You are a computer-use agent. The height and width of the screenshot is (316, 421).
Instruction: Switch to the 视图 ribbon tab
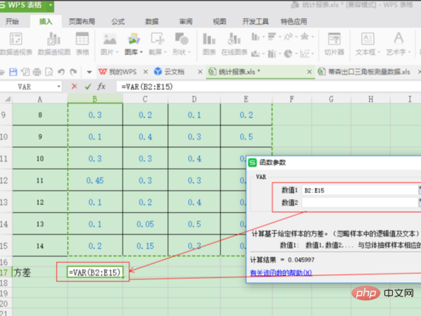pyautogui.click(x=220, y=22)
